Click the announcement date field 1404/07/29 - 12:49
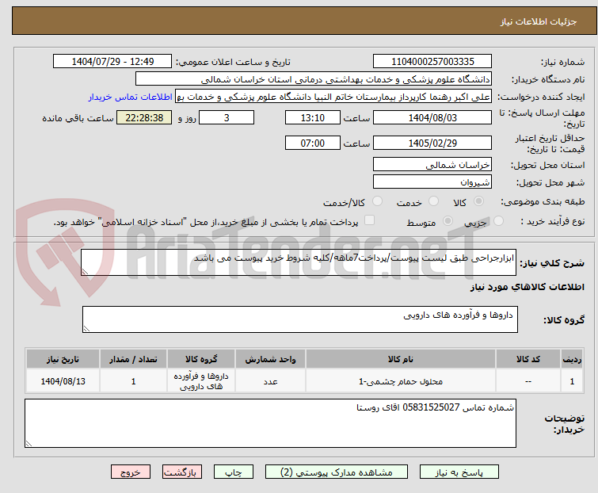 pyautogui.click(x=112, y=62)
